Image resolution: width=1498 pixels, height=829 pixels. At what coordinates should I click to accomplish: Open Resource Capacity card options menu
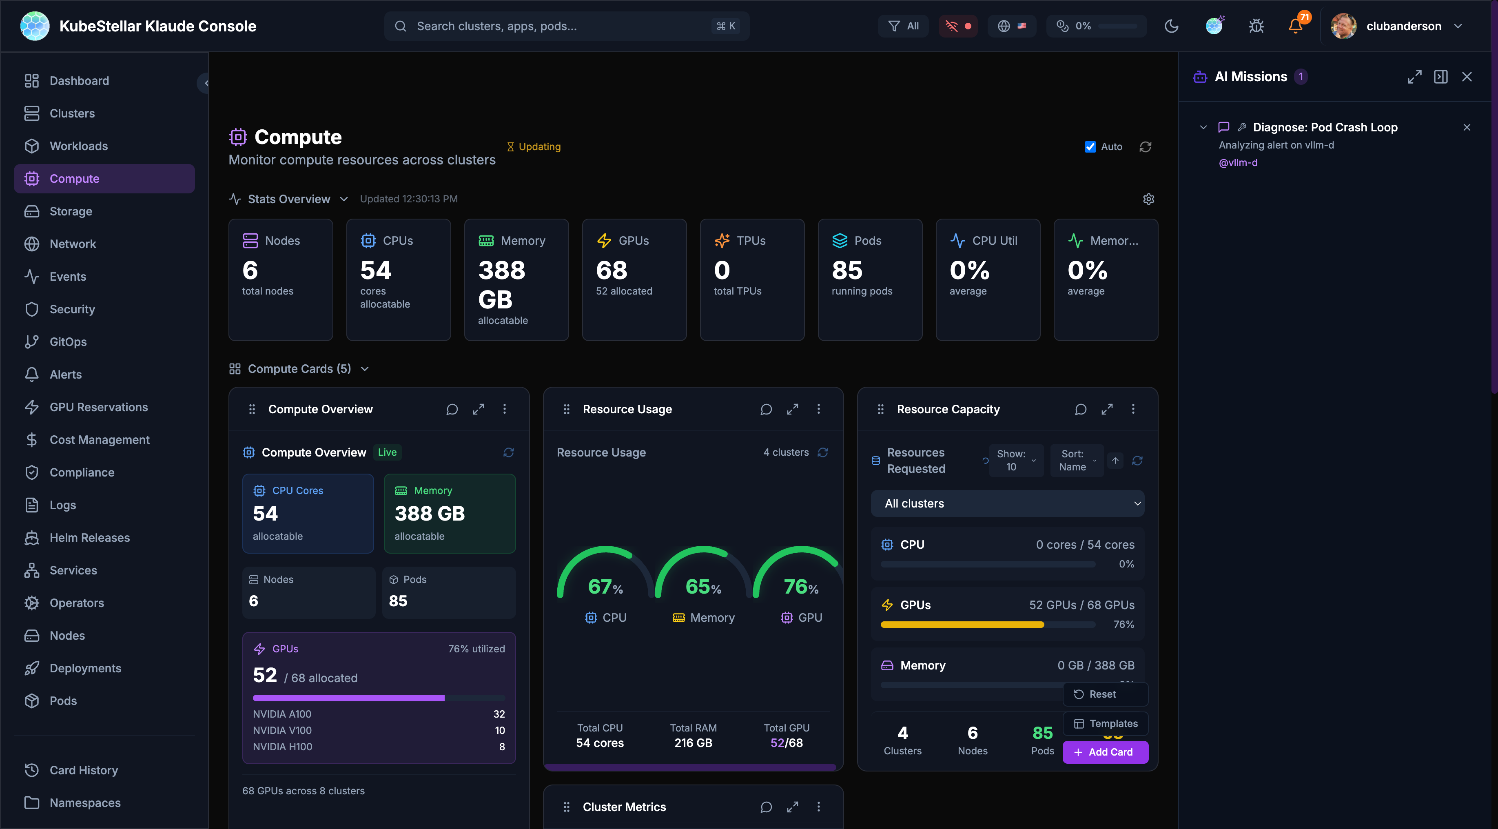pos(1133,409)
